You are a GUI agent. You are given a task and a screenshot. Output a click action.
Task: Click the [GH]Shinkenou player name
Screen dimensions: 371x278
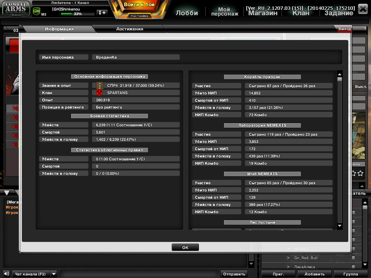66,9
